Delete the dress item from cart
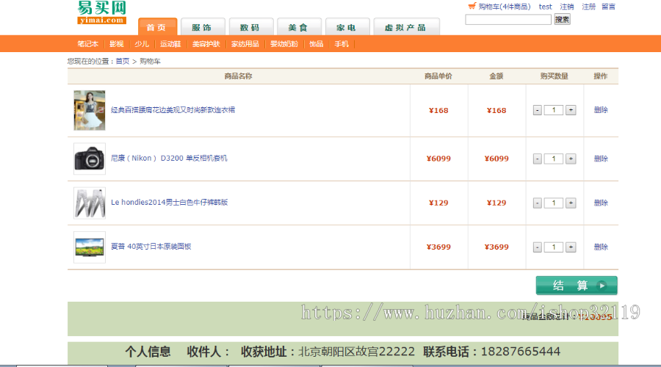This screenshot has width=661, height=367. [601, 110]
